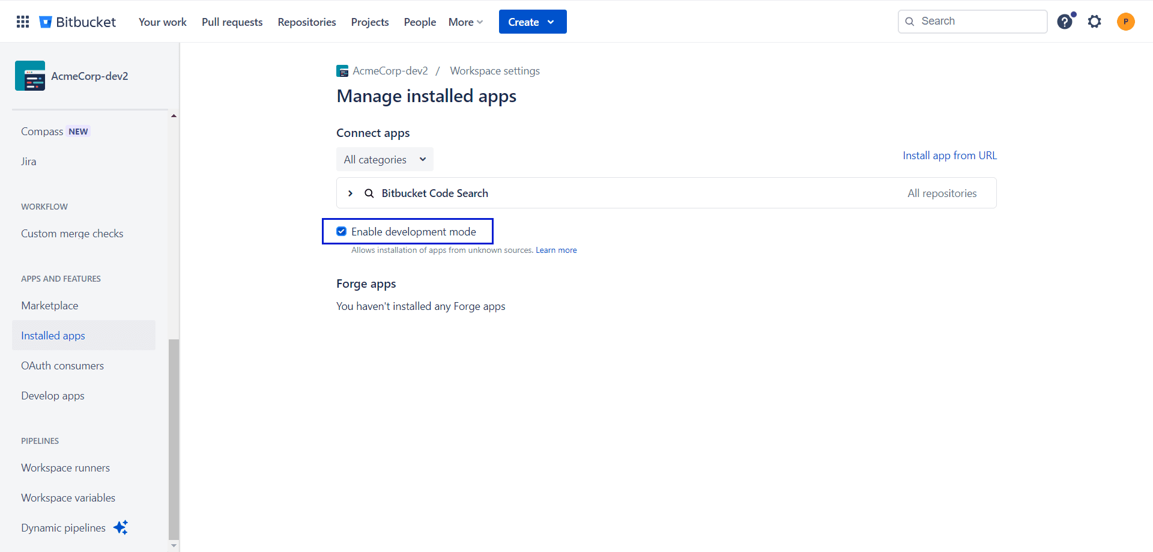Expand the Bitbucket Code Search row chevron
Viewport: 1153px width, 552px height.
350,193
